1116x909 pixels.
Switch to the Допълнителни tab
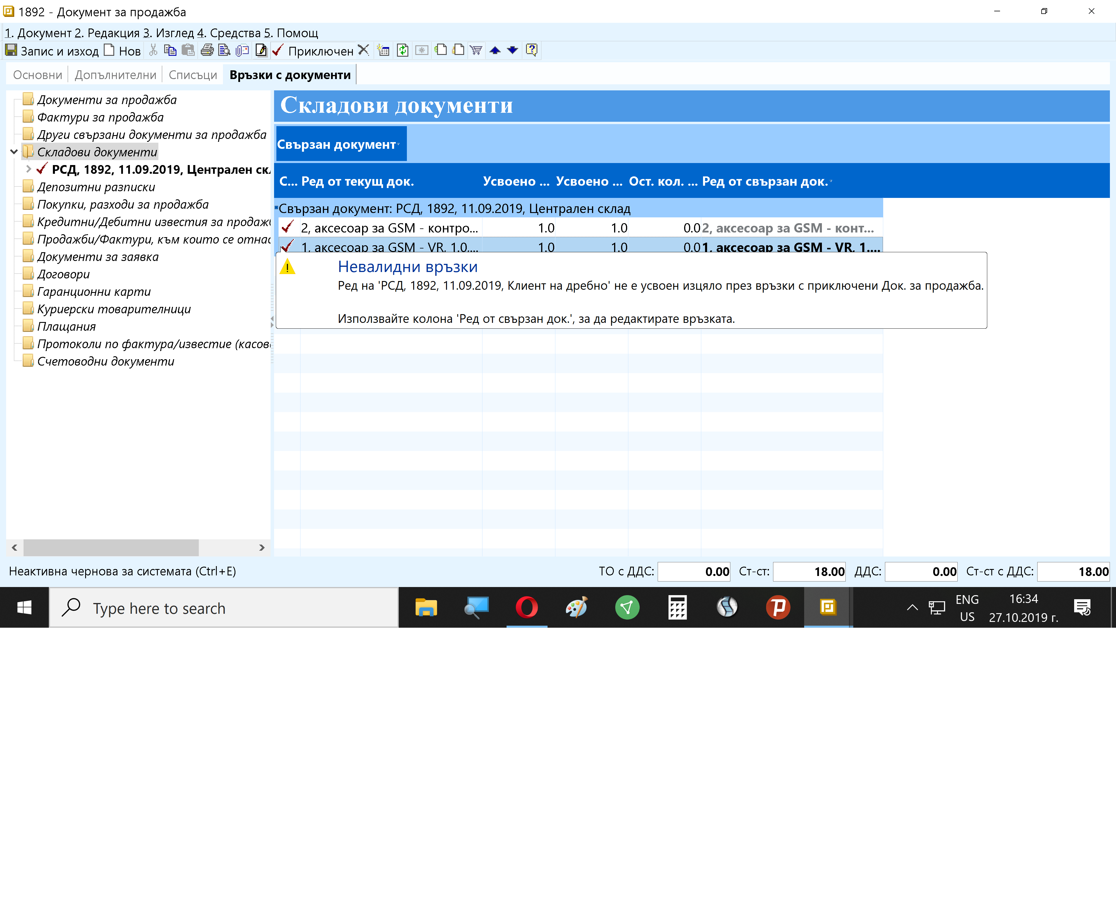[x=115, y=75]
